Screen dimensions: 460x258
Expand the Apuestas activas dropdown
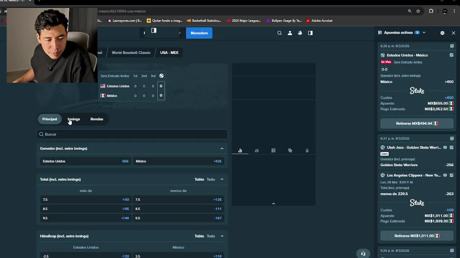pos(424,33)
